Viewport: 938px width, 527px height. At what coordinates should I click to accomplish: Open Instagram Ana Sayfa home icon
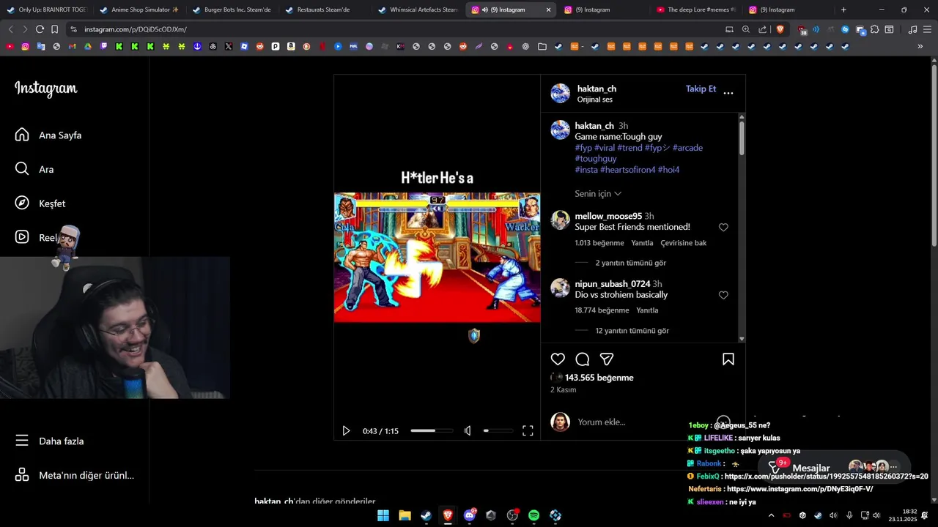tap(22, 135)
